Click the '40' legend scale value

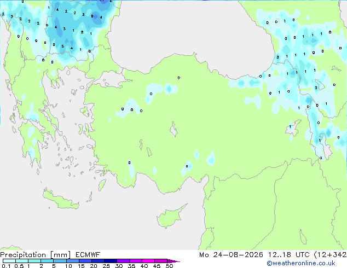click(144, 266)
